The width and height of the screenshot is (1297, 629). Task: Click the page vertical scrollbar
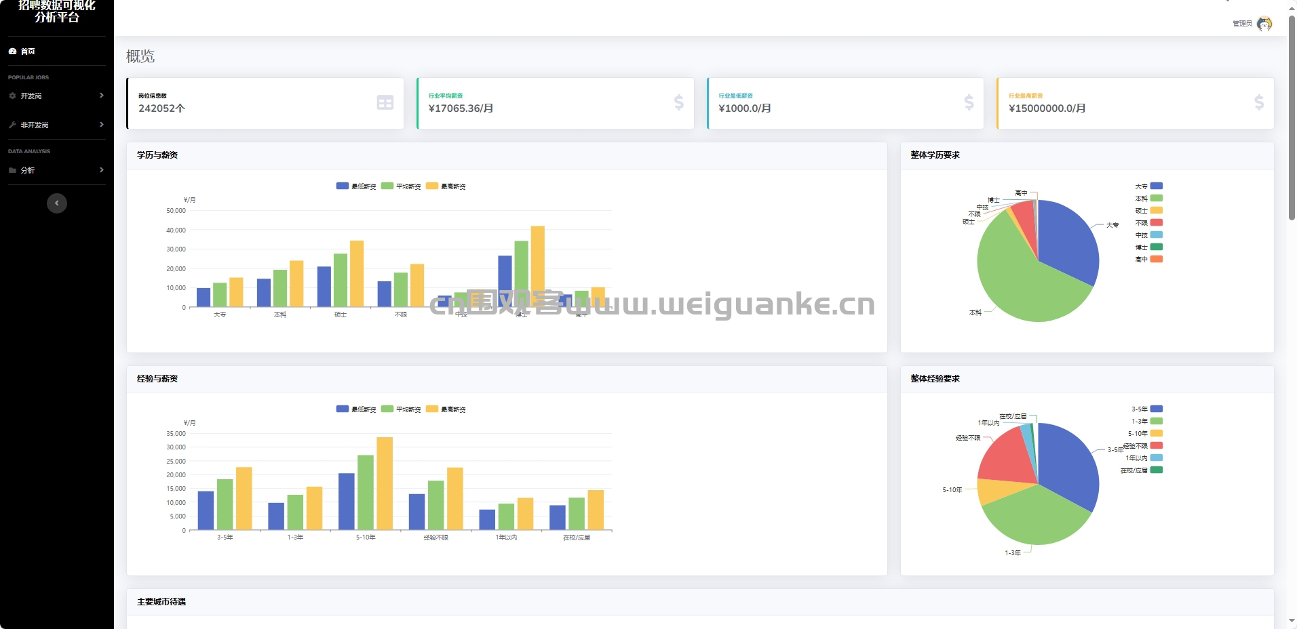(x=1292, y=118)
